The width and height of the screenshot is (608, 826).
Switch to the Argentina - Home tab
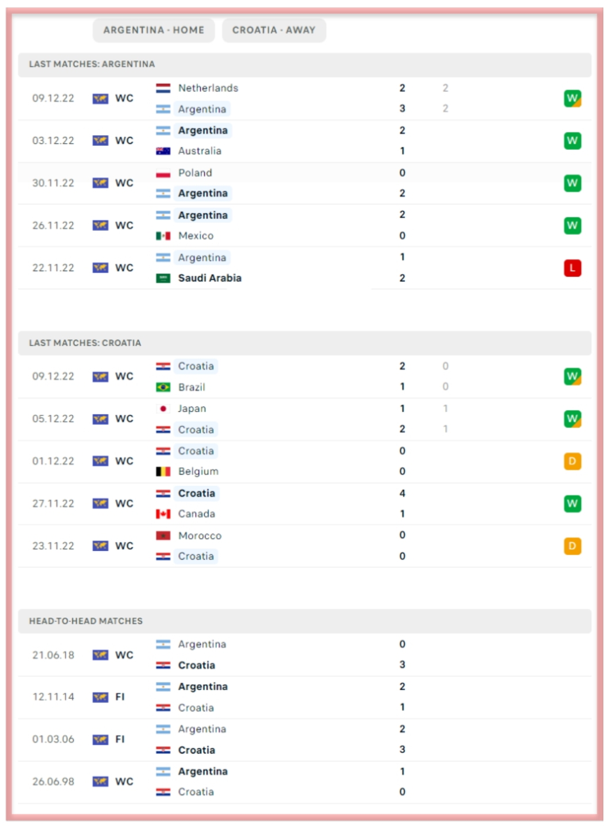coord(154,30)
